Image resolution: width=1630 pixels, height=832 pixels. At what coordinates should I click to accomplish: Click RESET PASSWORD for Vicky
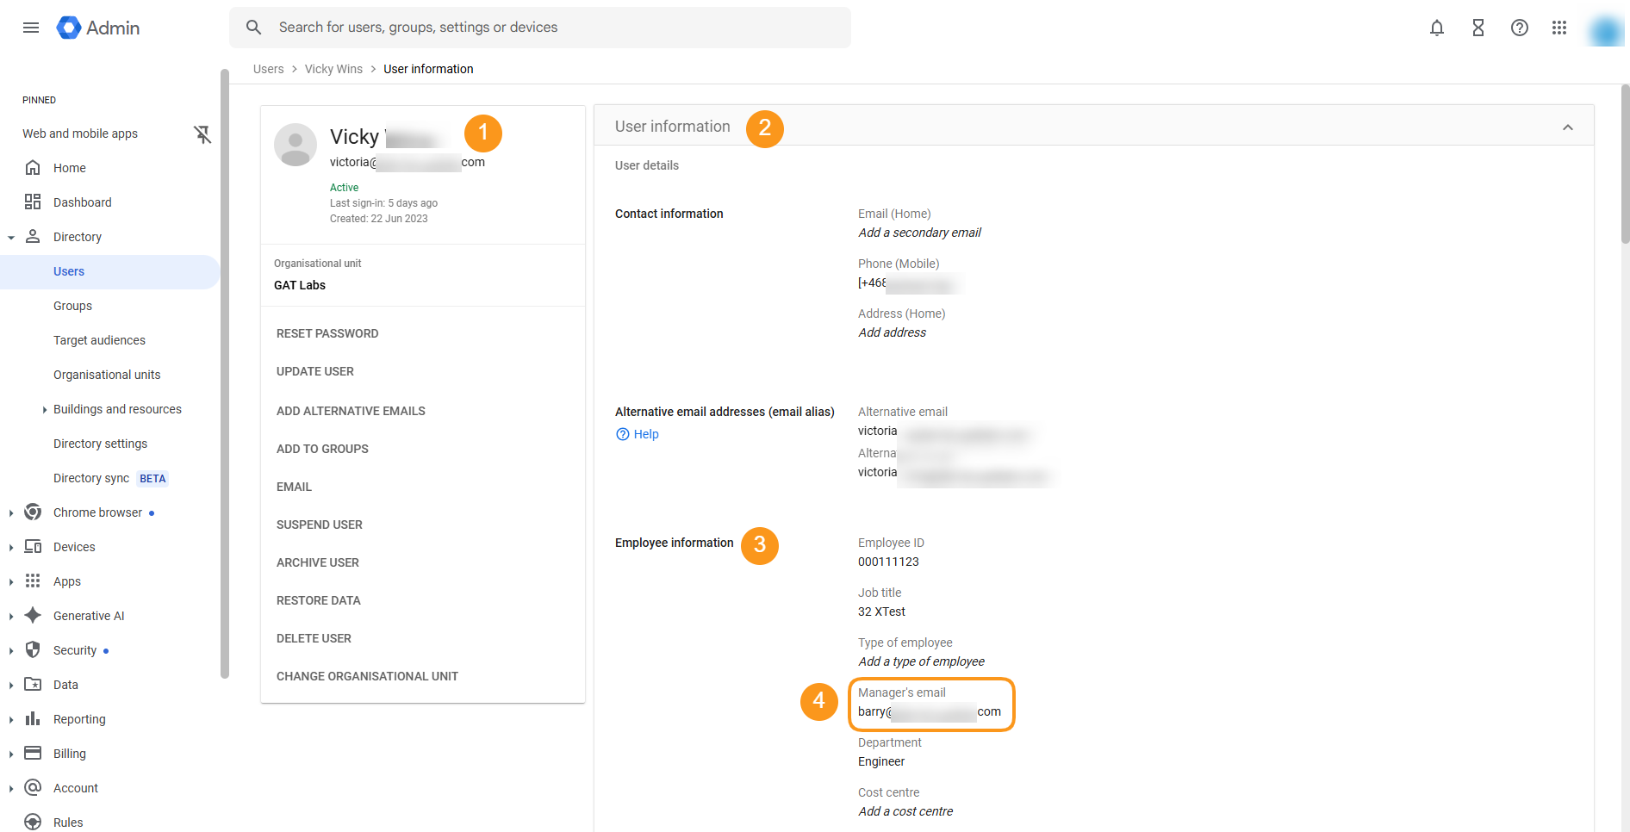point(327,333)
